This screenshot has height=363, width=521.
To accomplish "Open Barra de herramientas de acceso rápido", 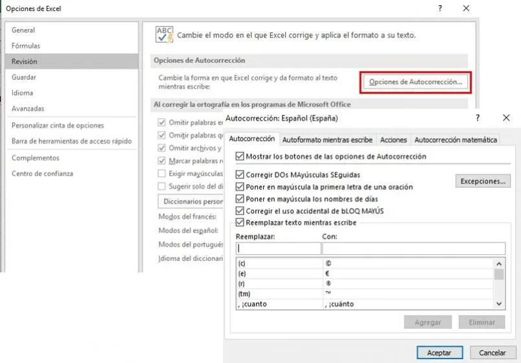I will pyautogui.click(x=72, y=141).
